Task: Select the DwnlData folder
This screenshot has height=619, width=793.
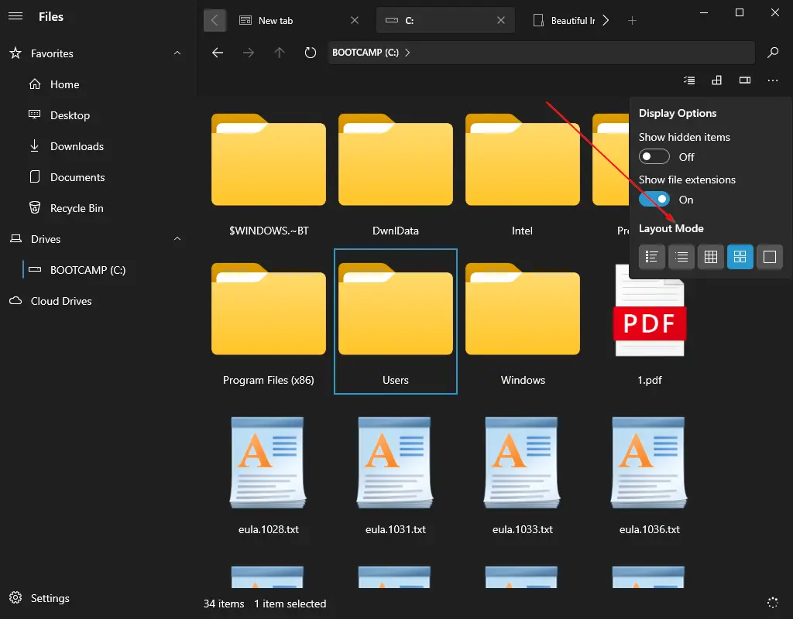Action: 396,173
